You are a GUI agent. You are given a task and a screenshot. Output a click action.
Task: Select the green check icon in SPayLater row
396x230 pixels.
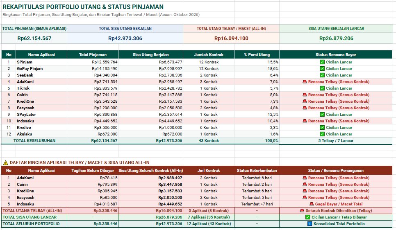pyautogui.click(x=322, y=115)
